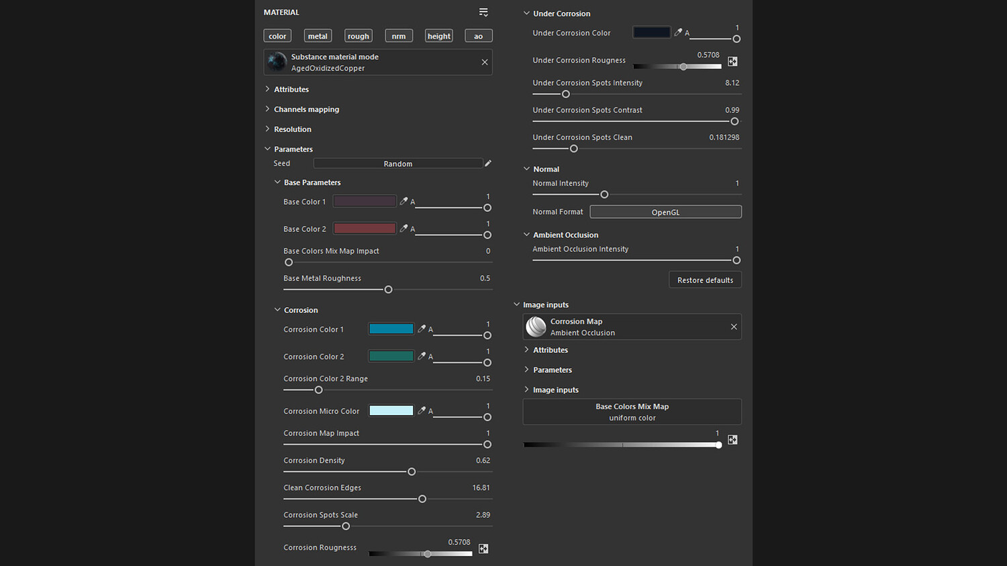Expand the Resolution section

tap(292, 129)
